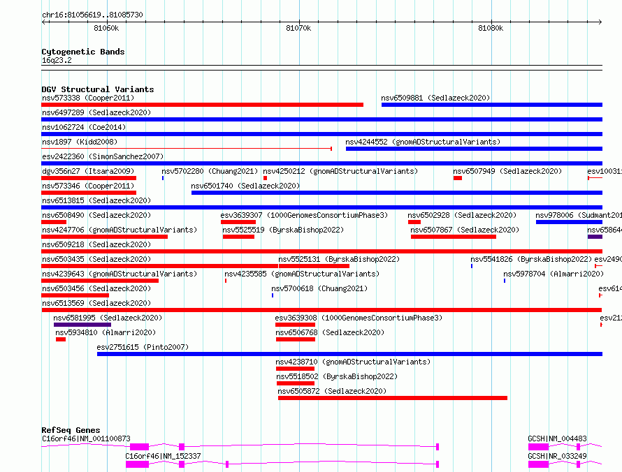Screen dimensions: 622x472
Task: Select the nsv6503435 (Sedlazeck2020) red bar
Action: point(159,266)
